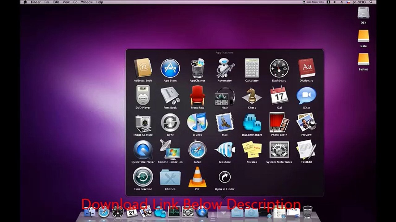
Task: Open the Utilities folder
Action: click(x=170, y=177)
